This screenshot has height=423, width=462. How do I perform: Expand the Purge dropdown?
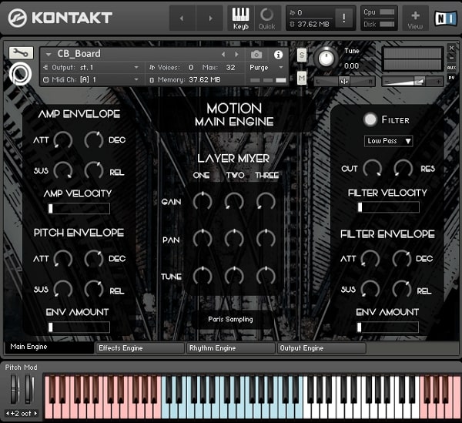click(x=281, y=68)
